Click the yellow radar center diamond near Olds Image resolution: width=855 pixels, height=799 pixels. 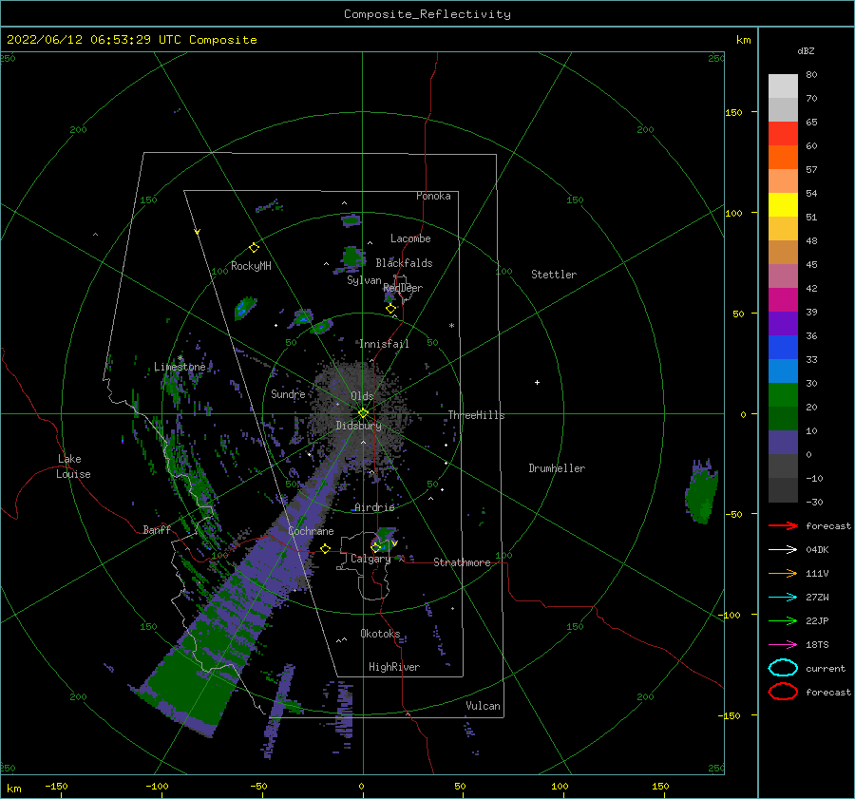363,413
